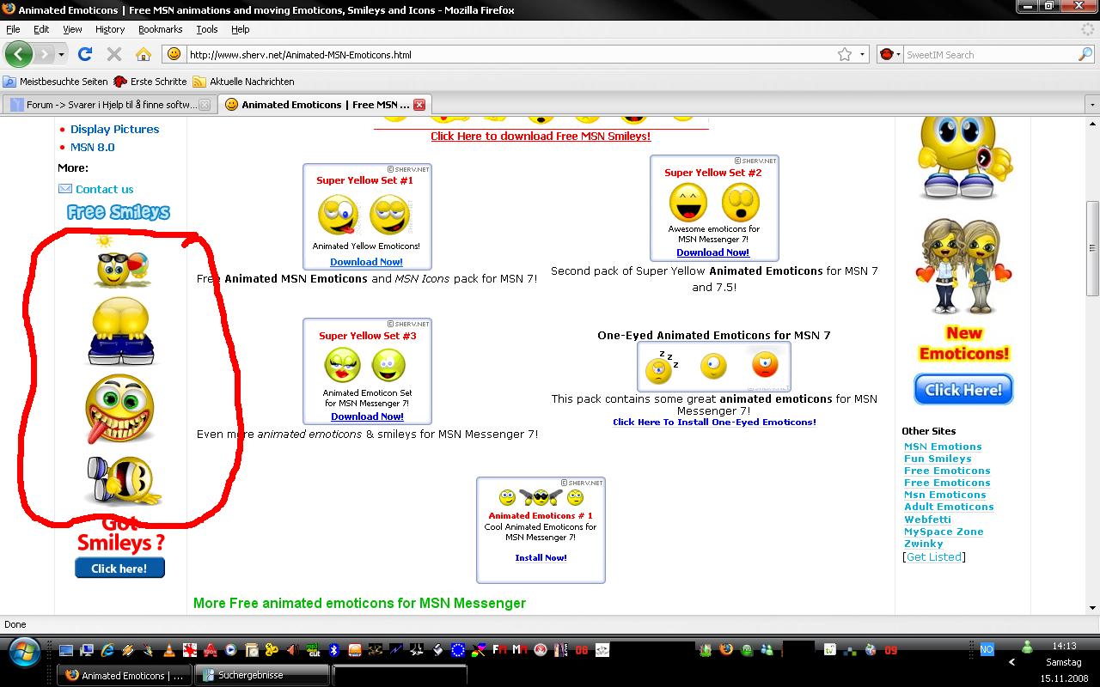Click the Bluetooth quick launch icon
The width and height of the screenshot is (1100, 687).
tap(334, 650)
